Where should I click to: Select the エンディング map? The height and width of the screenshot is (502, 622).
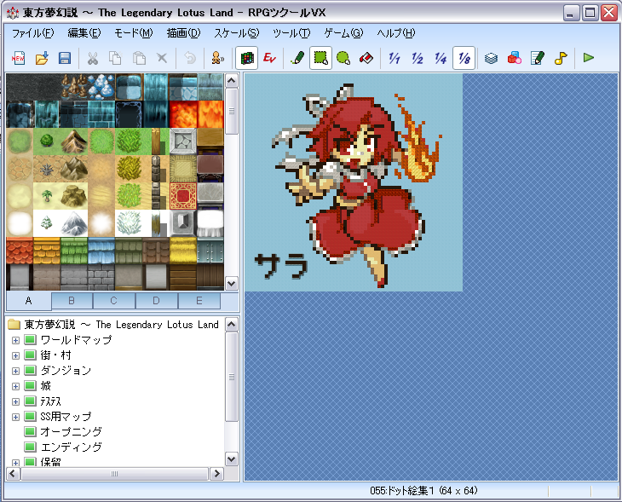click(71, 447)
